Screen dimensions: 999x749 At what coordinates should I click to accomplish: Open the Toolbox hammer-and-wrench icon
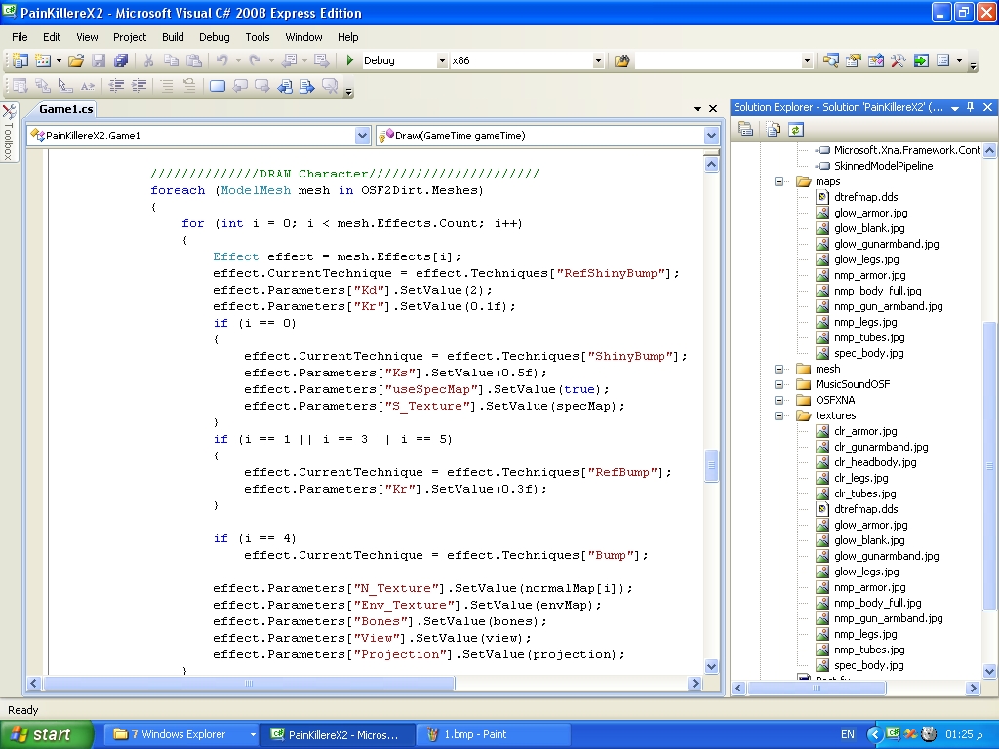(899, 60)
